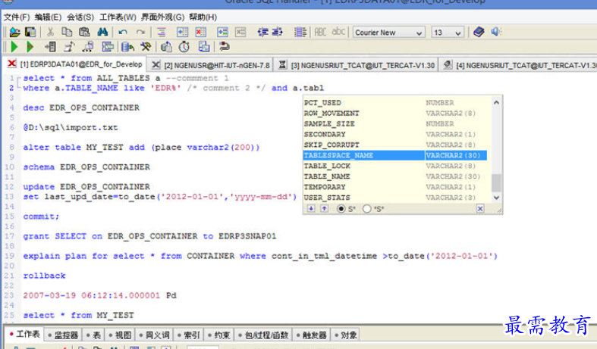Click the speaker sound icon
The height and width of the screenshot is (349, 597).
coord(495,32)
